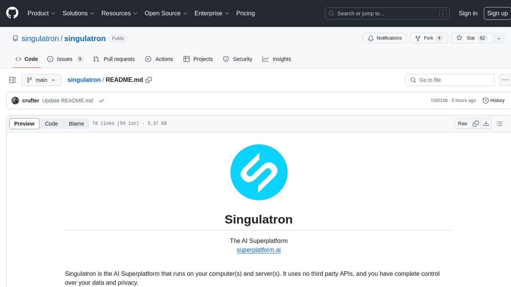Open singulatron breadcrumb root folder
Viewport: 511px width, 287px height.
click(84, 80)
